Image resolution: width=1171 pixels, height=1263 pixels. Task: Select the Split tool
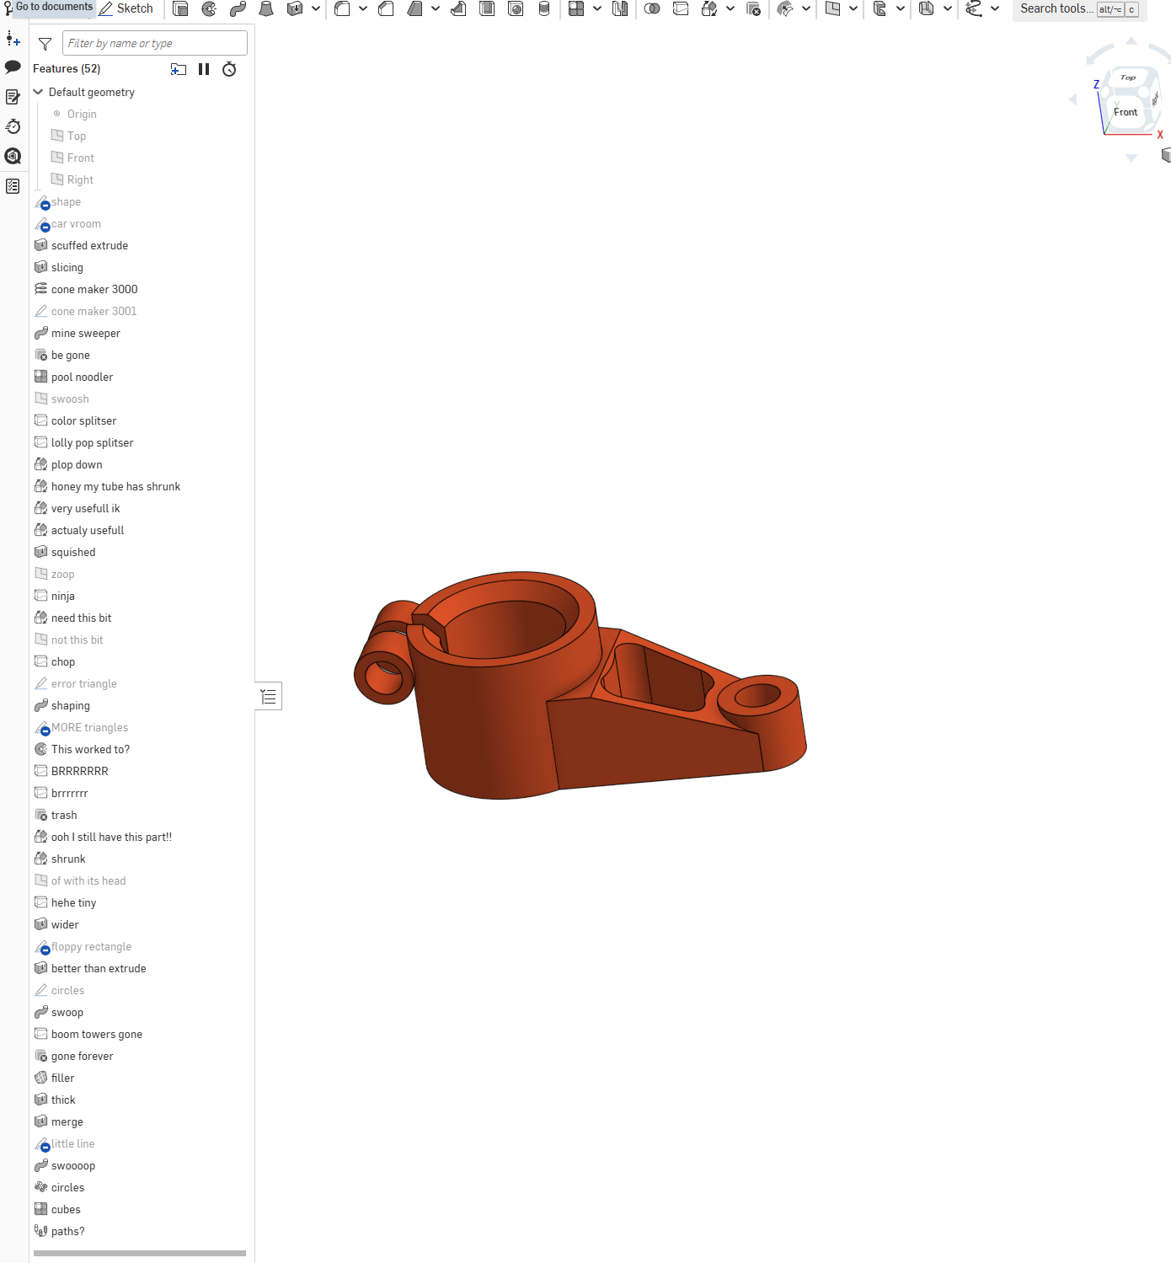click(681, 8)
